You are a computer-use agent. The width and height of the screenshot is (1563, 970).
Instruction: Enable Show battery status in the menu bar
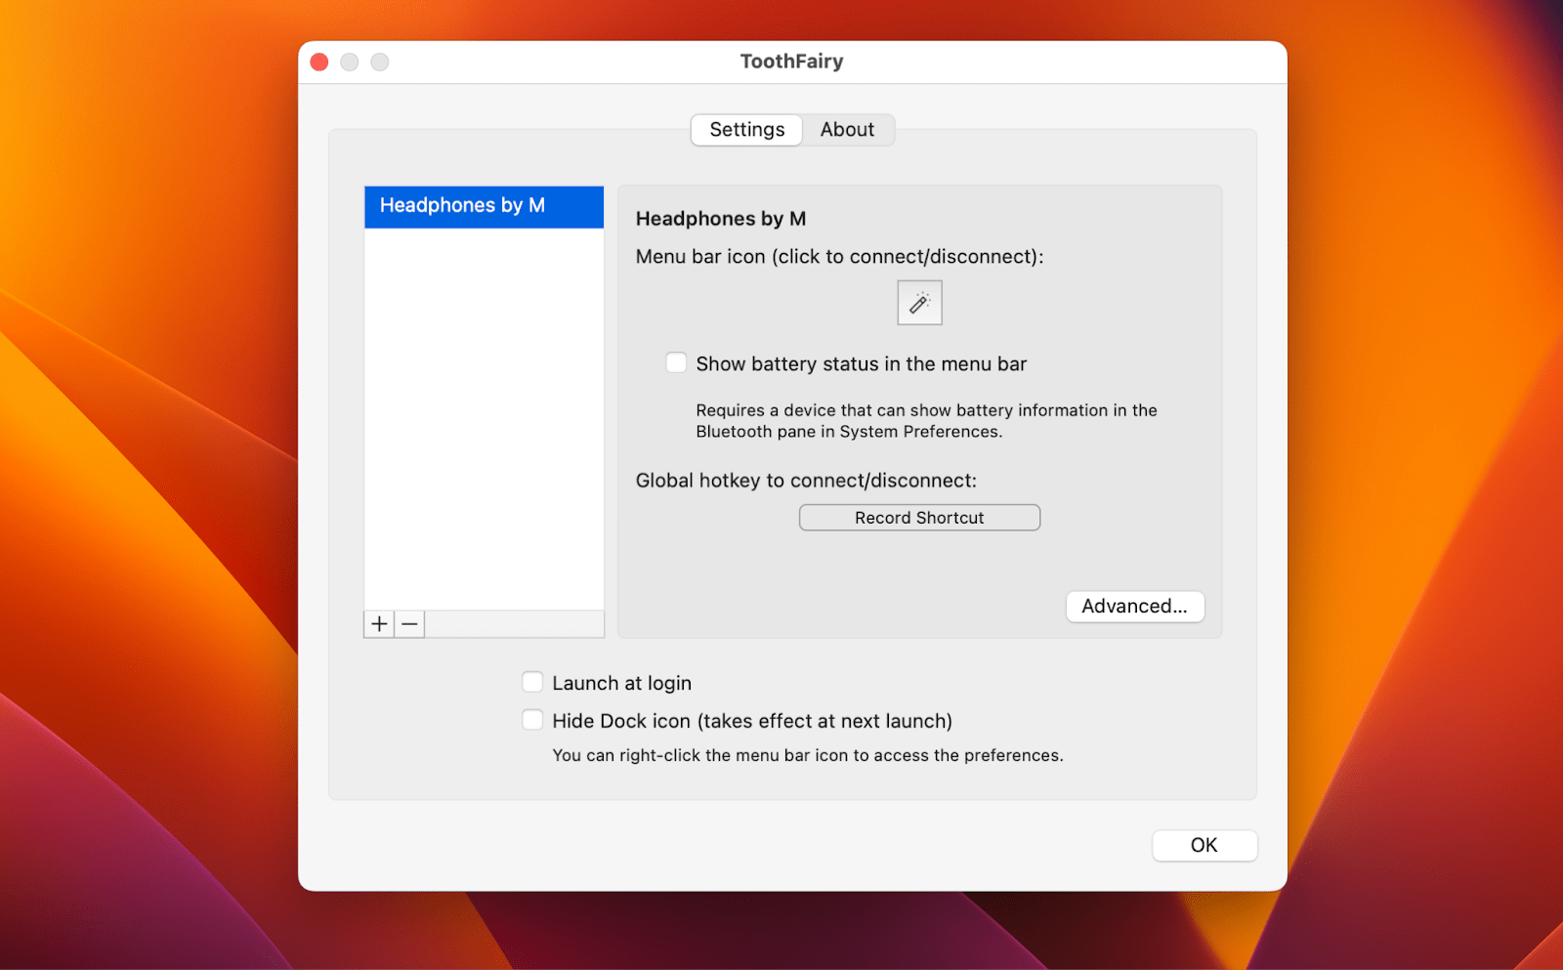676,362
